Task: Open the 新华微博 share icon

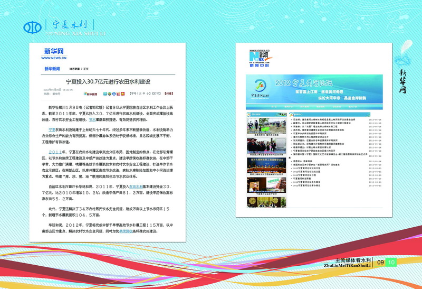Action: (x=90, y=94)
